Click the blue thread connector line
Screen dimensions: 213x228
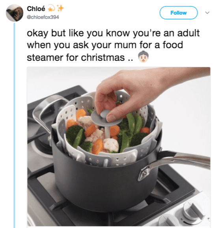pyautogui.click(x=14, y=125)
